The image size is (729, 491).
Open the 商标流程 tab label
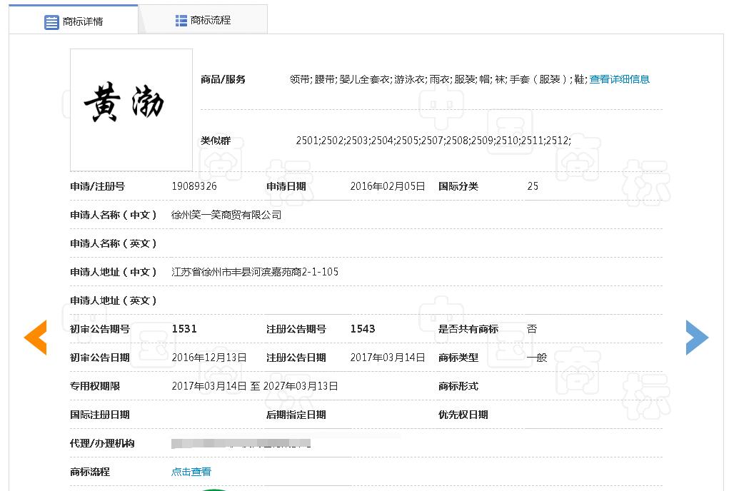click(211, 21)
